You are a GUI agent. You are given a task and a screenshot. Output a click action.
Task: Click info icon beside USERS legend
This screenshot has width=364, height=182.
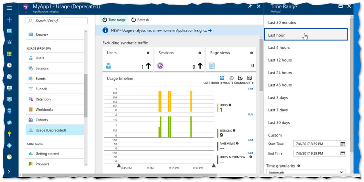pyautogui.click(x=230, y=105)
